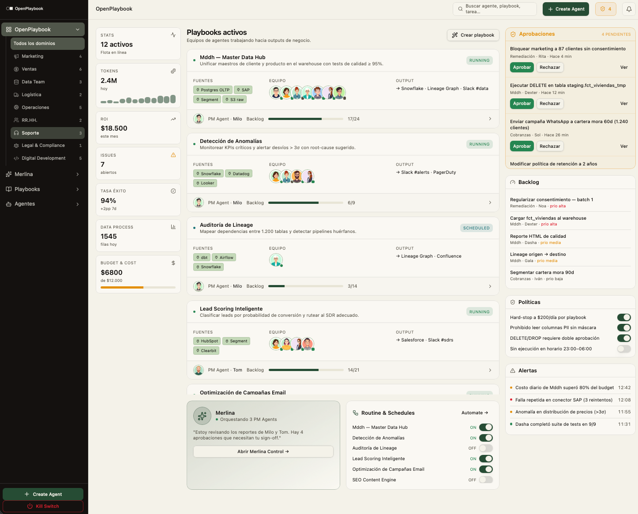638x514 pixels.
Task: Select the Soporte domain label
Action: [x=30, y=133]
